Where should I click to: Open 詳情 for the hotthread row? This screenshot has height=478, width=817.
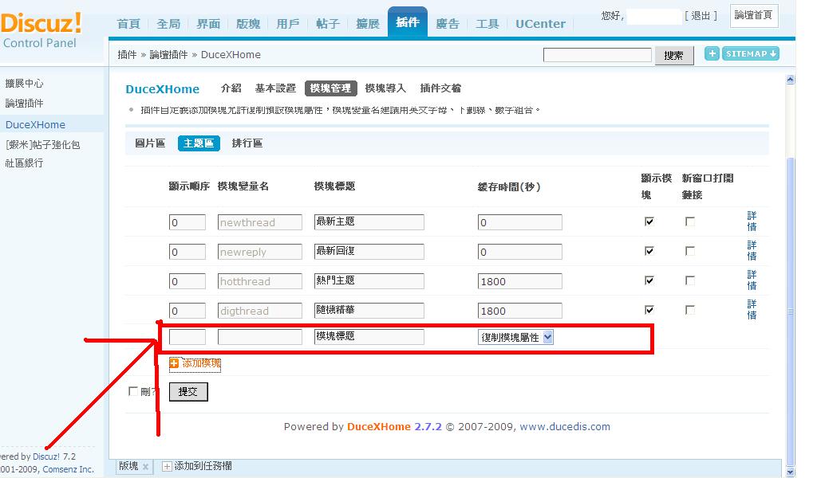pos(752,280)
